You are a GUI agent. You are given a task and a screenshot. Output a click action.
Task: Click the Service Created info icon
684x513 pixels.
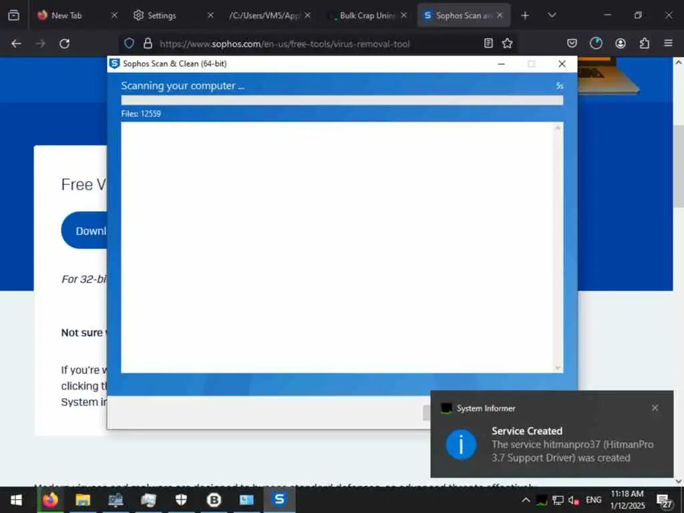click(461, 444)
